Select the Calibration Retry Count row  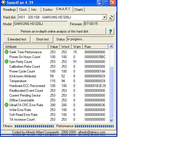coord(56,66)
